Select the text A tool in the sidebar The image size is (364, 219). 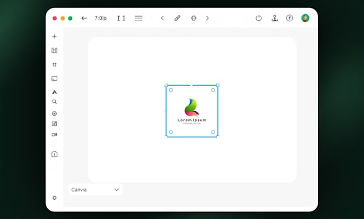coord(54,92)
